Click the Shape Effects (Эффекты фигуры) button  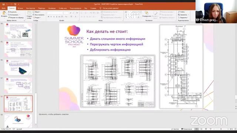point(167,18)
